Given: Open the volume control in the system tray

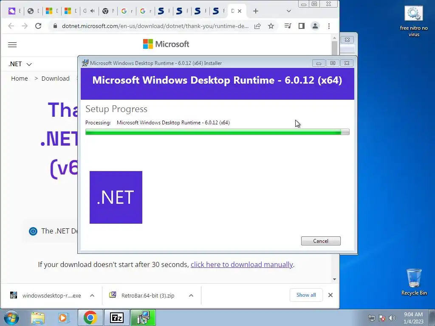Looking at the screenshot, I should (392, 318).
